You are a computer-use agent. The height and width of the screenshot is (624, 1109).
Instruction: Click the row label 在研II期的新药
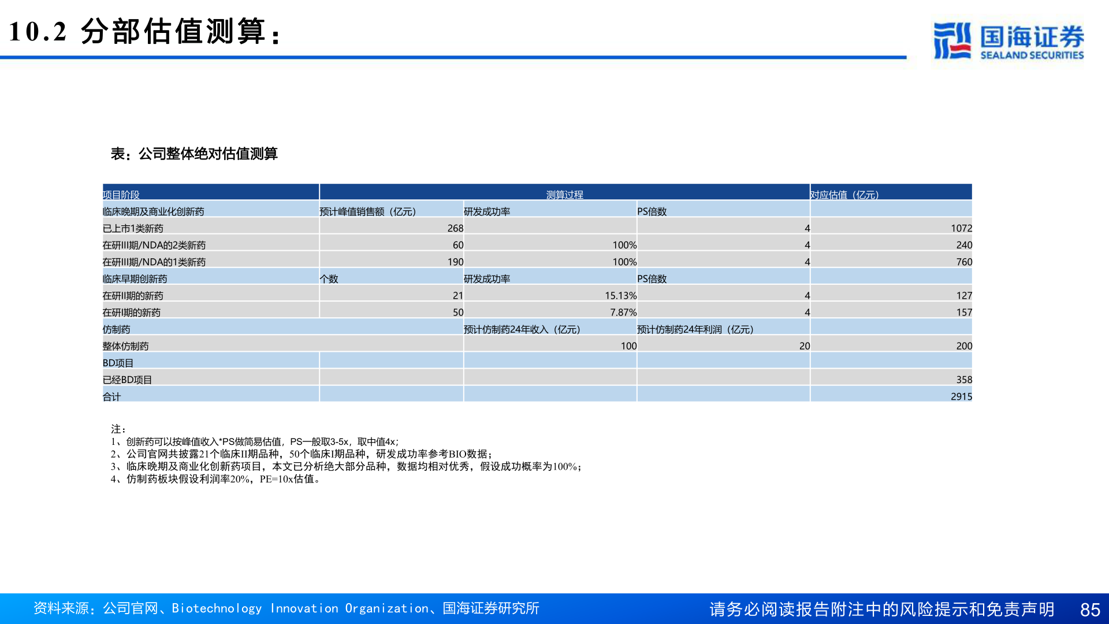[x=133, y=295]
